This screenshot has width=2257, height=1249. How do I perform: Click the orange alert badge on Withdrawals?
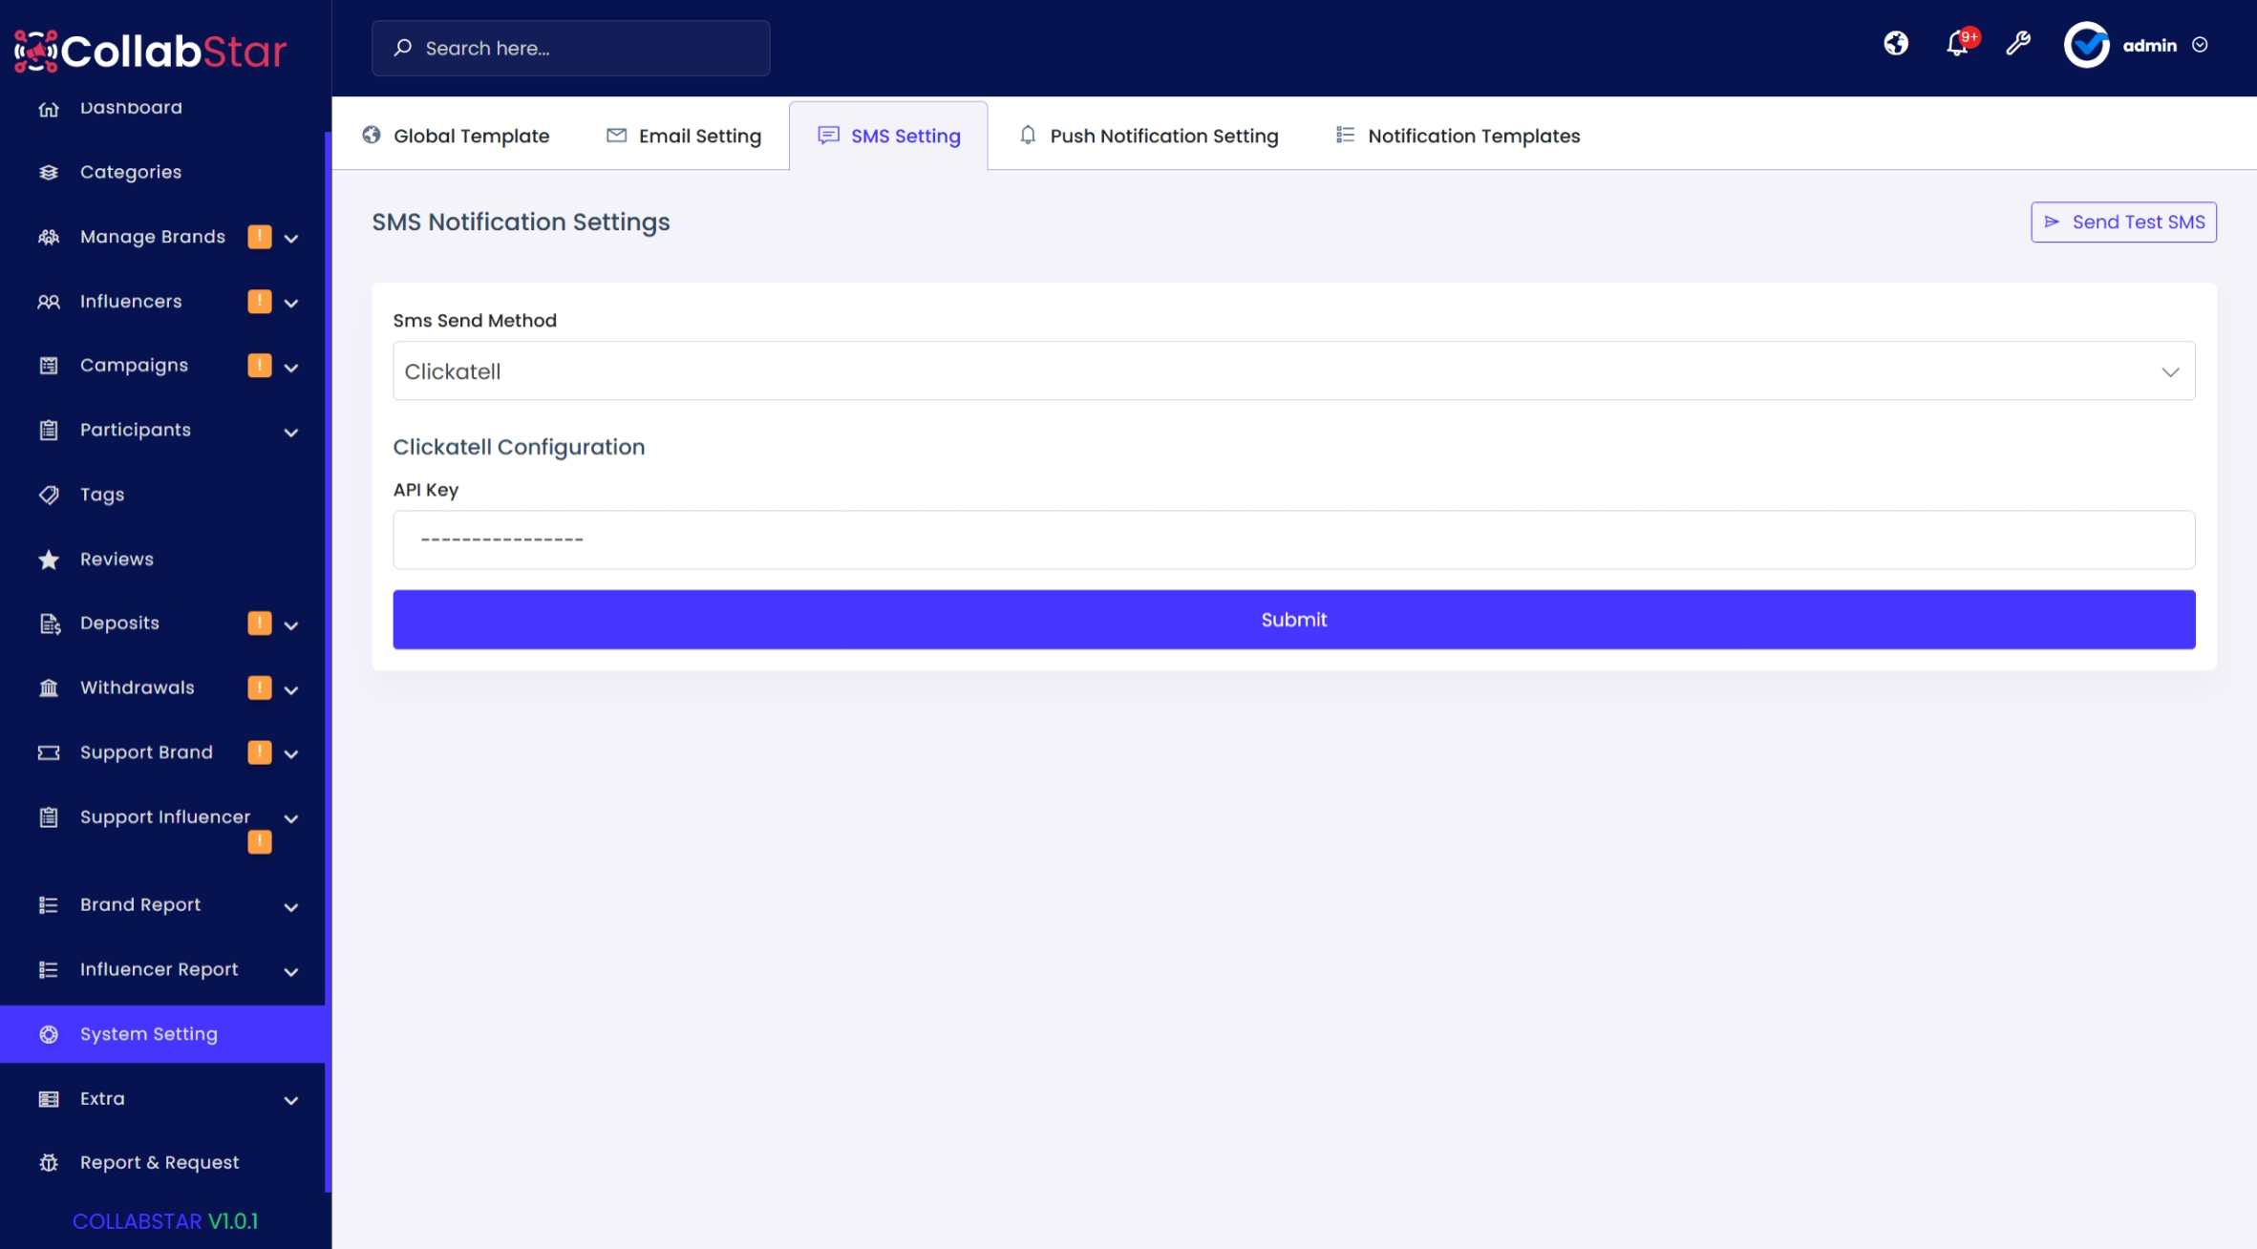(260, 688)
